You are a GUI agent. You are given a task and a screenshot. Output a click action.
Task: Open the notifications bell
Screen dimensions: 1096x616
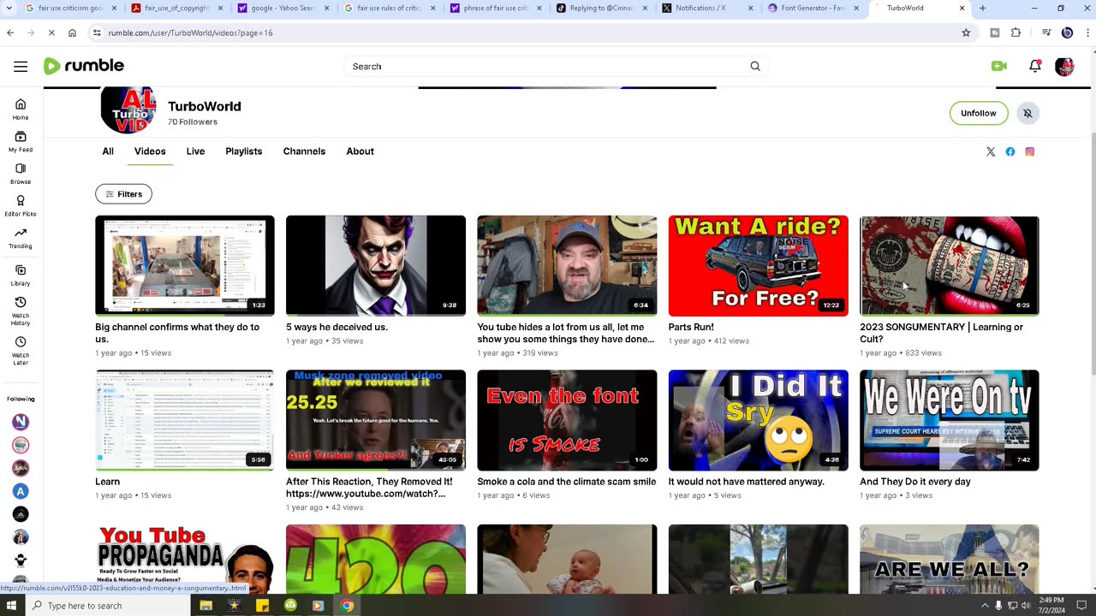coord(1035,66)
